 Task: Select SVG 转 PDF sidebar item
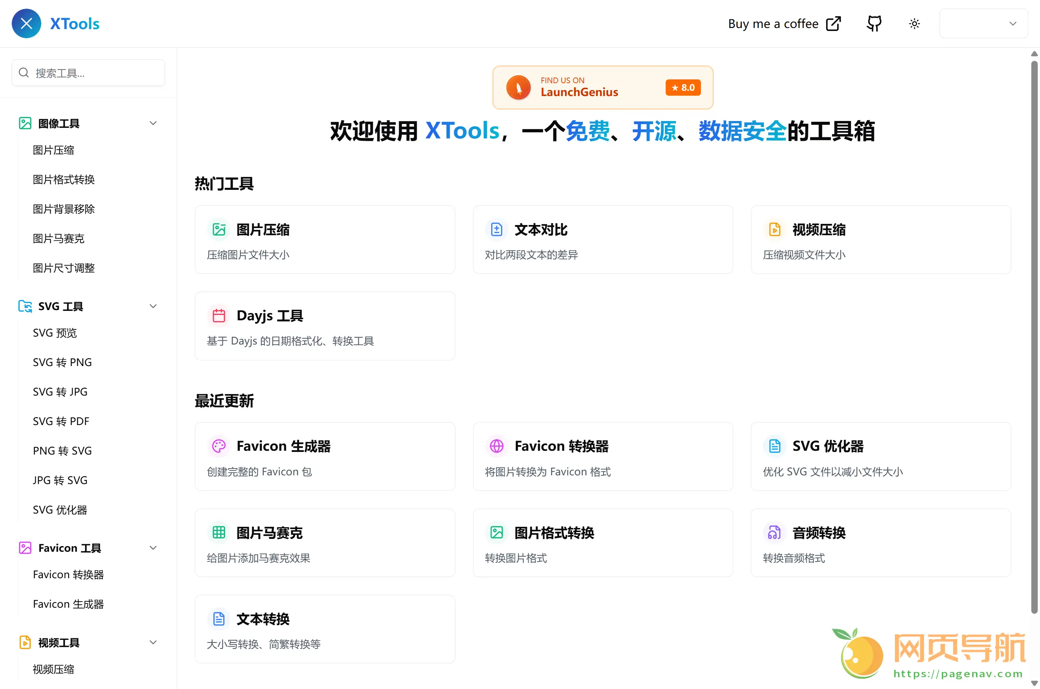(x=61, y=421)
